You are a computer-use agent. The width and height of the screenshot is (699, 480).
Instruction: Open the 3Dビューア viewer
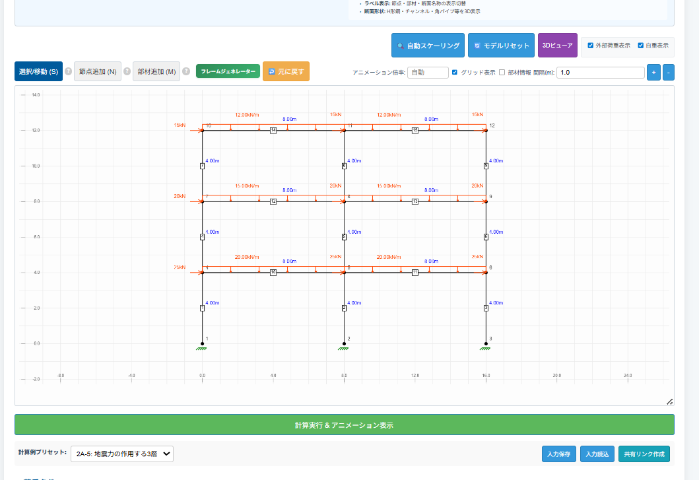point(557,46)
